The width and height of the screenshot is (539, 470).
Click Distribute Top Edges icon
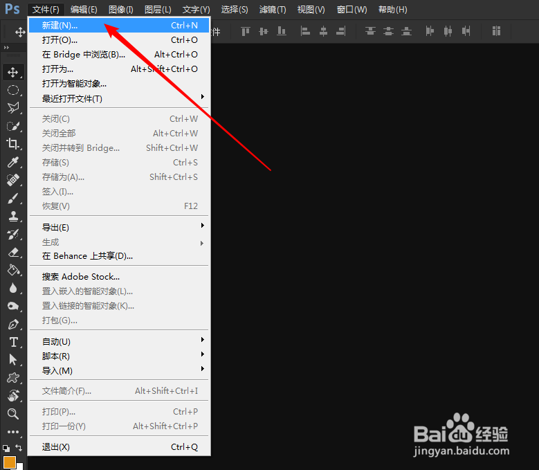point(370,31)
